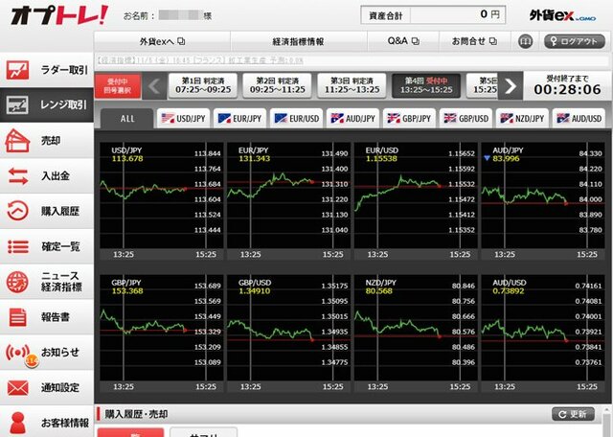Click the 外貨ex GMO logo

tap(562, 15)
